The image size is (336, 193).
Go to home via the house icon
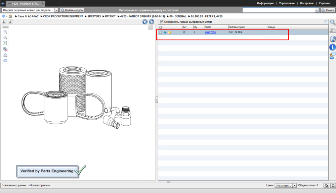pos(10,16)
